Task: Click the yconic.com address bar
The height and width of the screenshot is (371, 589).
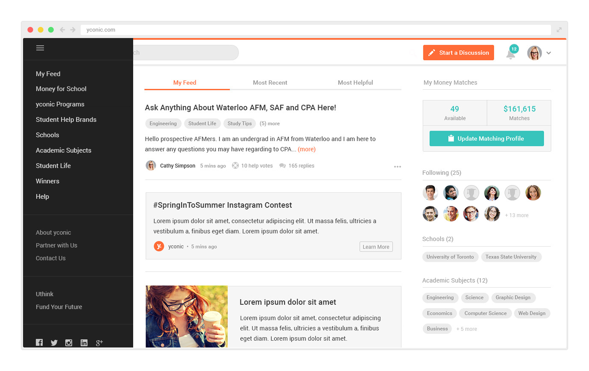Action: pyautogui.click(x=315, y=30)
